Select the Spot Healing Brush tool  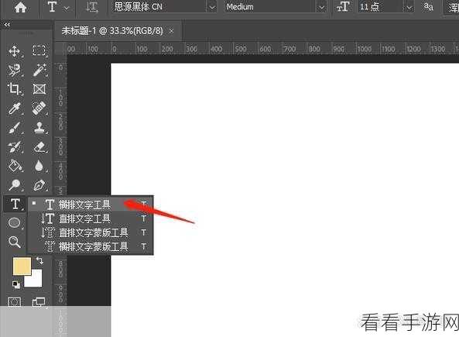point(39,108)
